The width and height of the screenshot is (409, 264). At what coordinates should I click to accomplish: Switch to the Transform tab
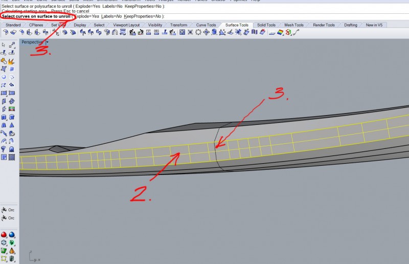pyautogui.click(x=178, y=25)
